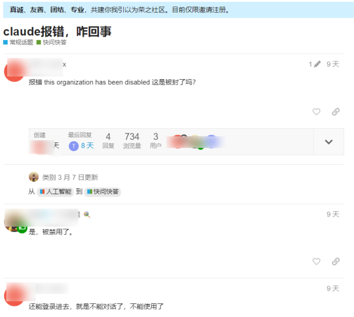This screenshot has height=317, width=354.
Task: Copy share link of '是,被禁用了。' reply
Action: point(336,262)
